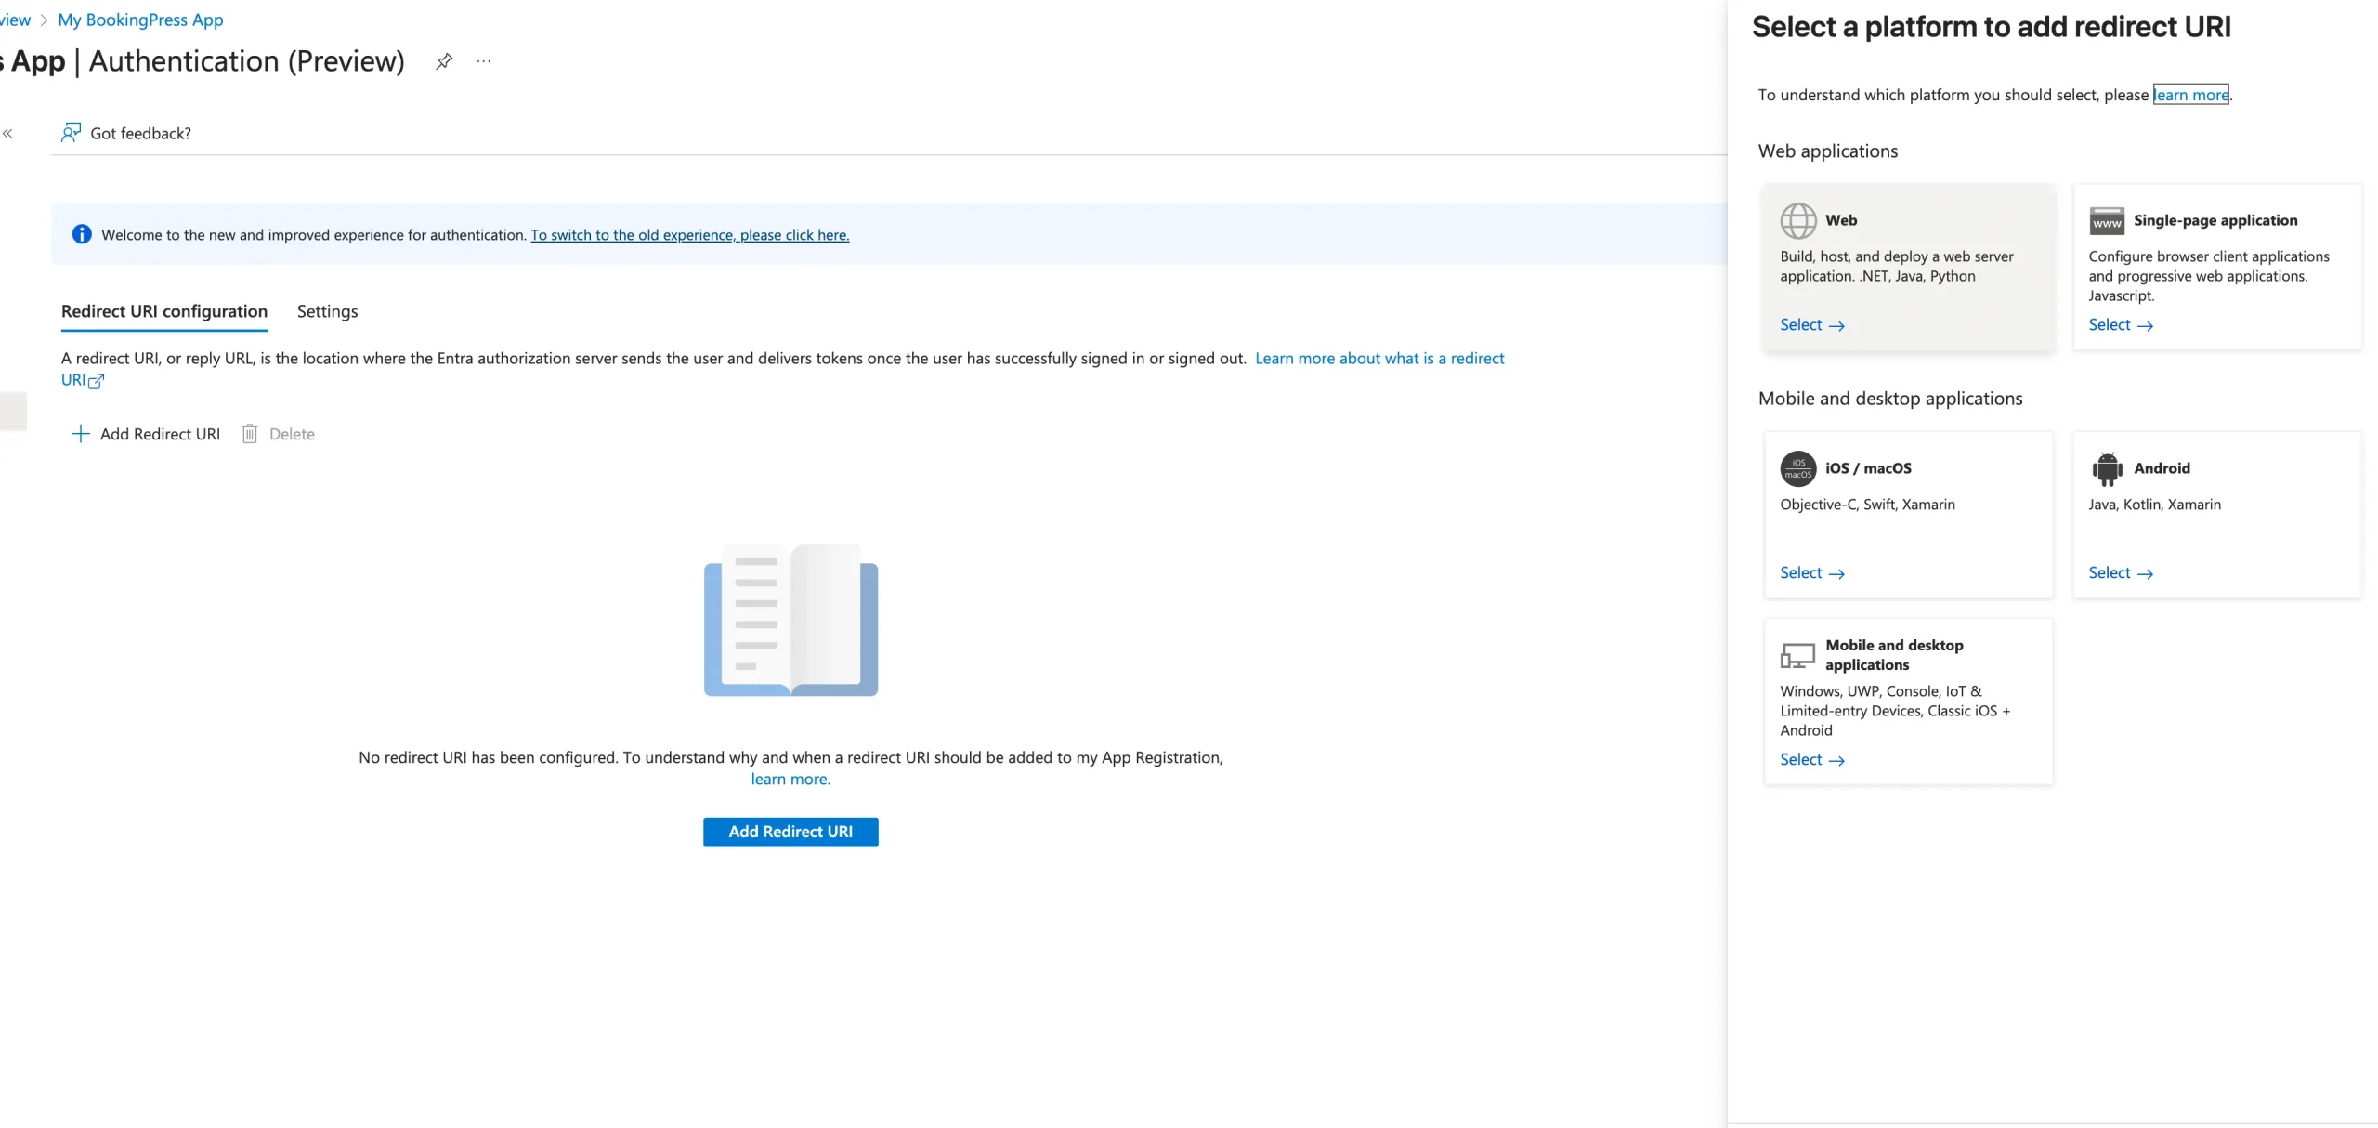The height and width of the screenshot is (1128, 2378).
Task: Click the external link icon after URI
Action: pos(96,381)
